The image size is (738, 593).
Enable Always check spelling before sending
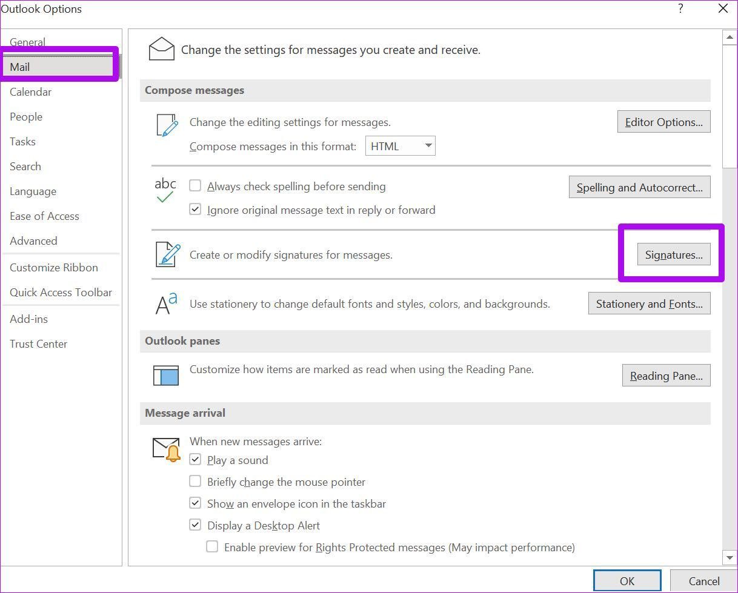point(195,186)
